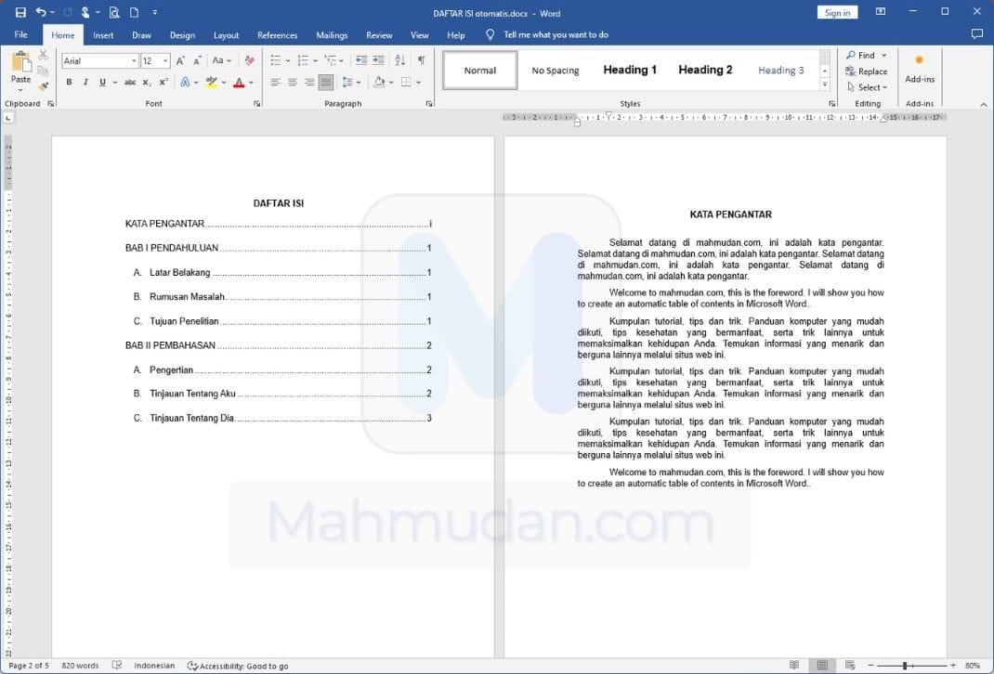This screenshot has width=994, height=674.
Task: Select center alignment
Action: (294, 82)
